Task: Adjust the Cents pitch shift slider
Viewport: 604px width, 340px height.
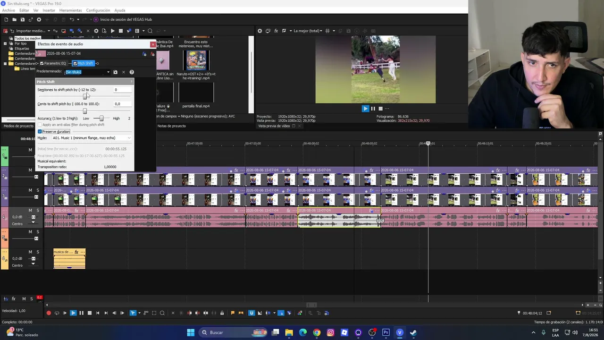Action: point(85,111)
